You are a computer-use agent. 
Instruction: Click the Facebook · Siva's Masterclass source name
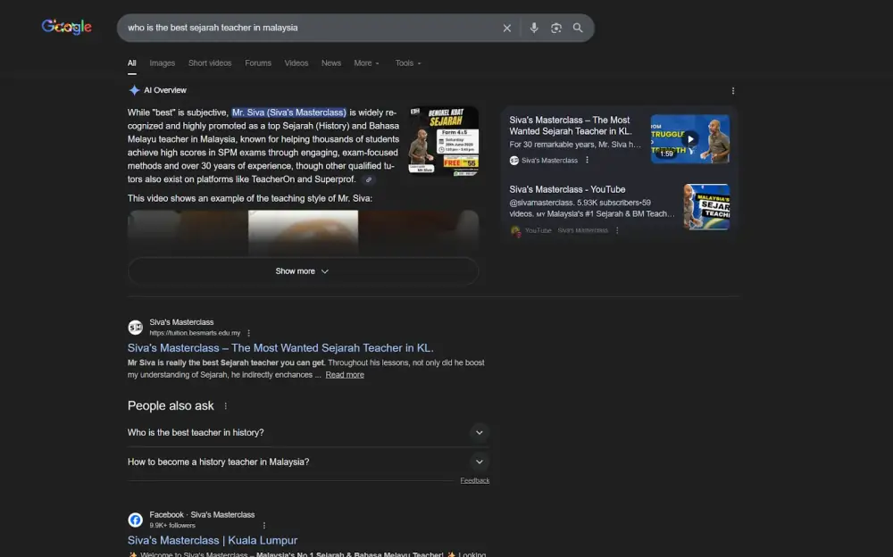click(x=202, y=515)
